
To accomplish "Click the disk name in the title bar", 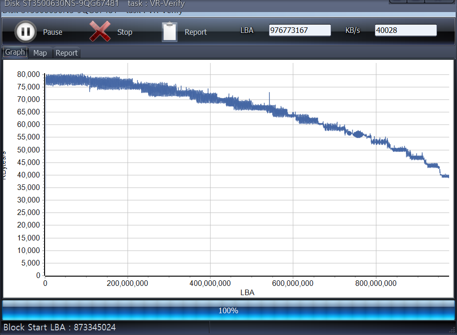I will pos(61,4).
